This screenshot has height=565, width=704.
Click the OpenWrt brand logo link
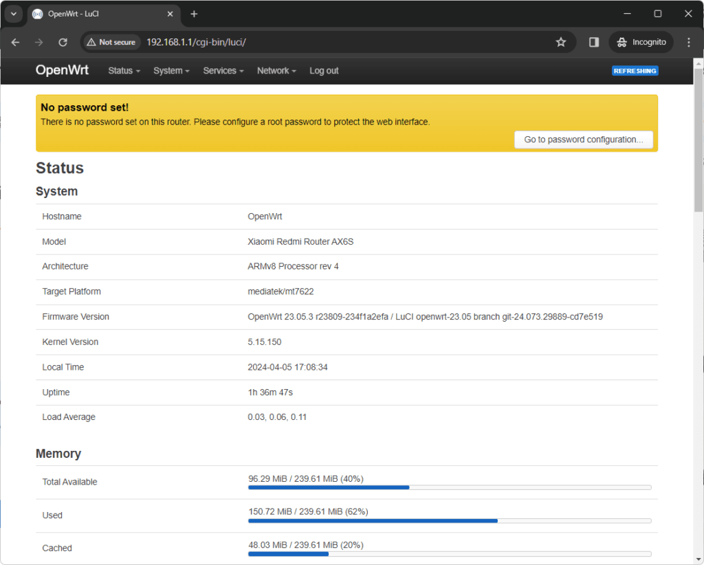62,70
